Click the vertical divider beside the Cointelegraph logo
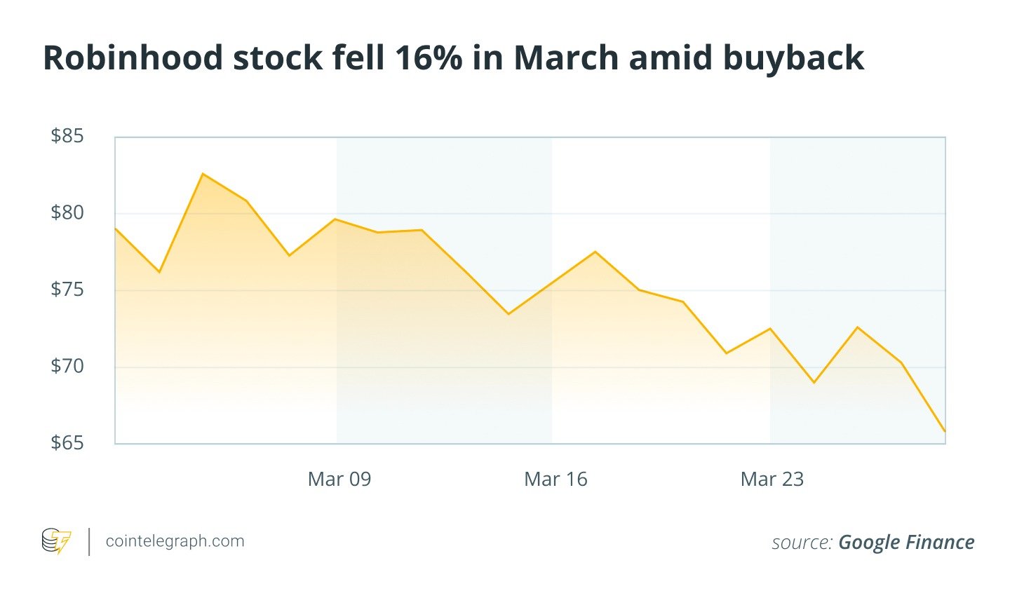This screenshot has height=598, width=1017. click(x=89, y=542)
